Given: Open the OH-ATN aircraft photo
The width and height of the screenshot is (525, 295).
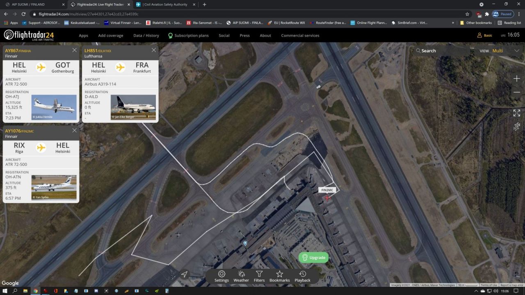Looking at the screenshot, I should tap(54, 188).
